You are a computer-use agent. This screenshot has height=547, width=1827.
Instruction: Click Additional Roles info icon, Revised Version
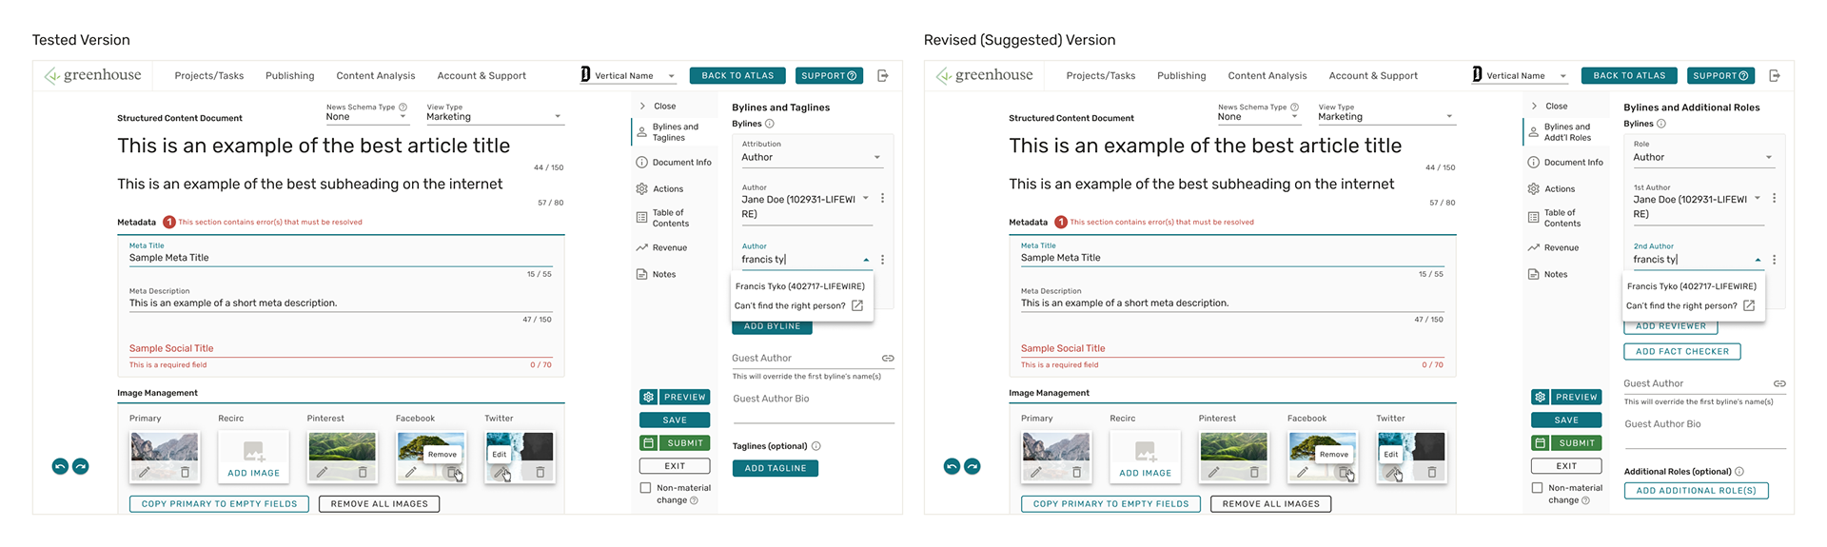click(1739, 472)
